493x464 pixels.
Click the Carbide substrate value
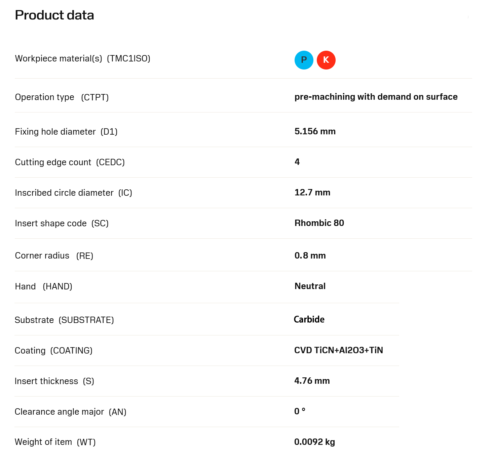(x=309, y=319)
